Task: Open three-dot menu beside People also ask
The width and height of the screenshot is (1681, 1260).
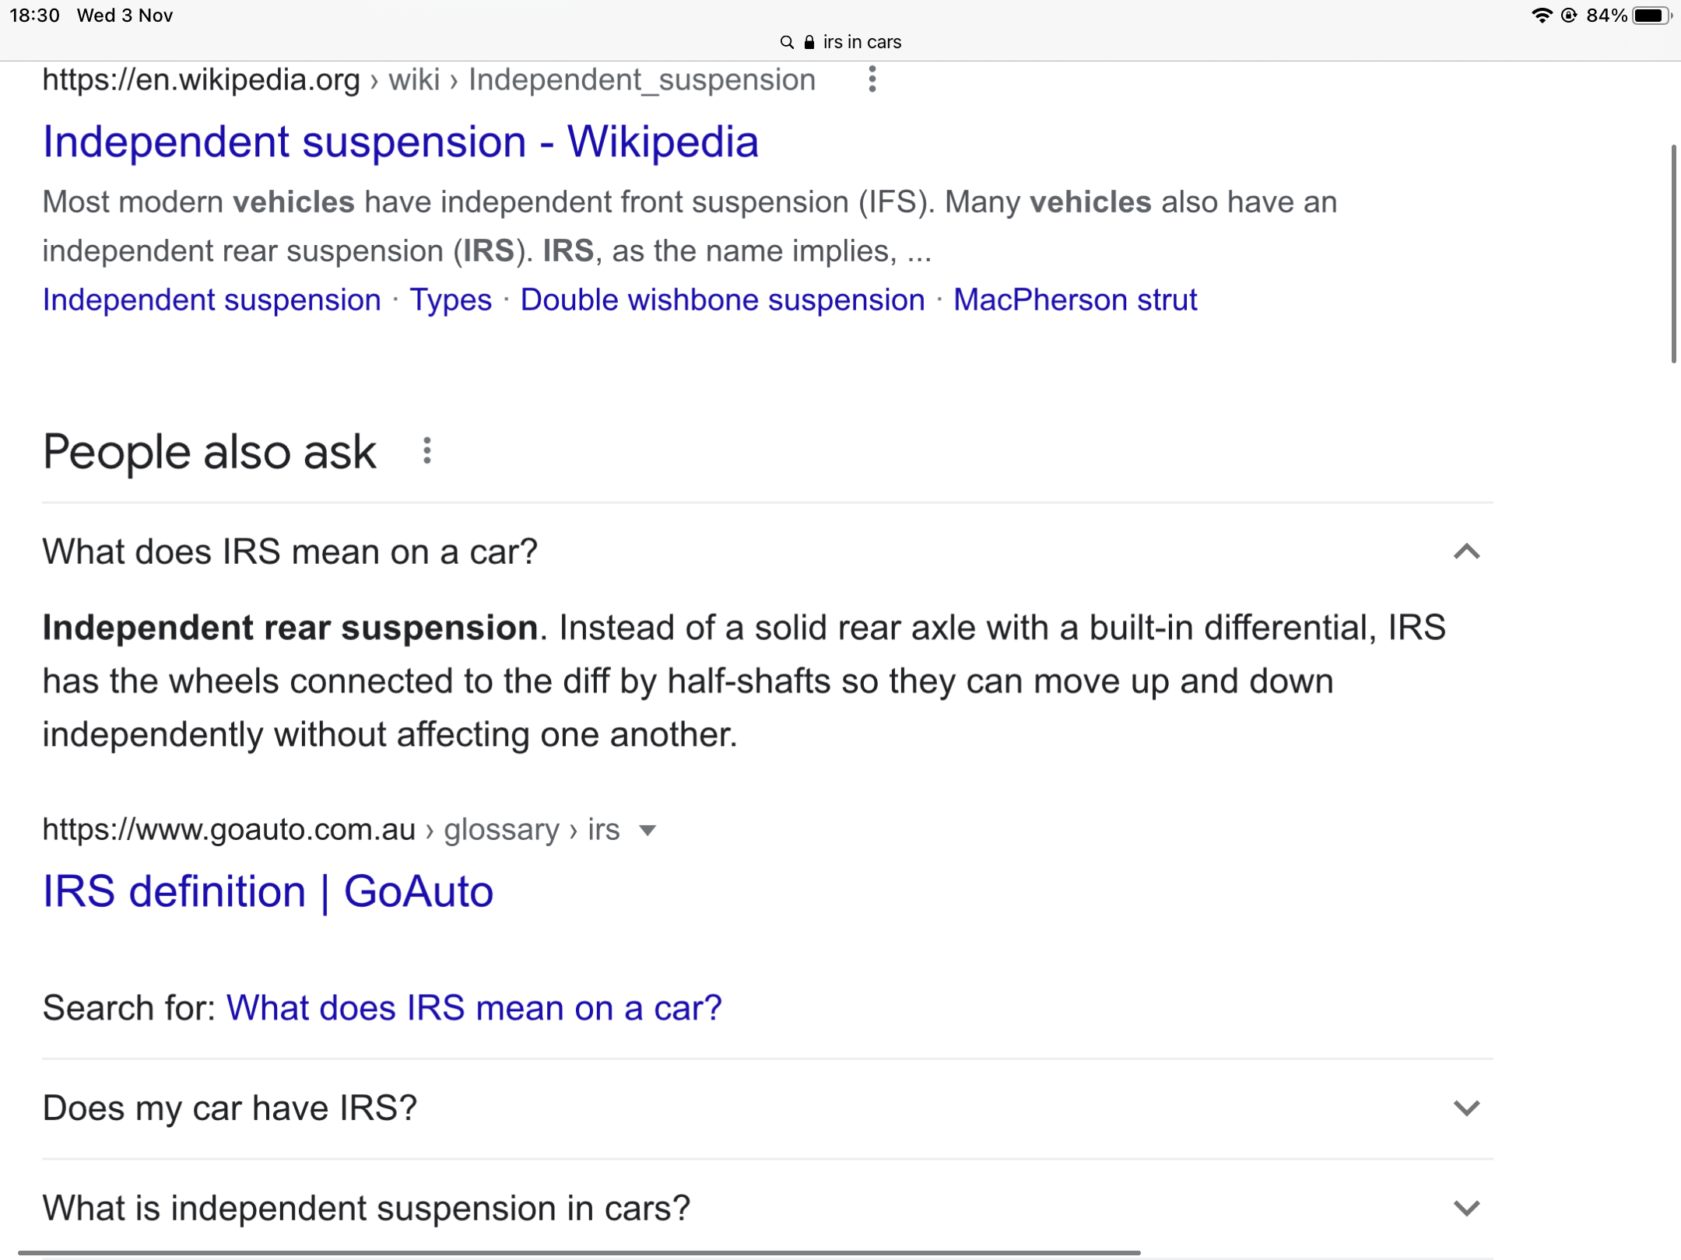Action: tap(426, 451)
